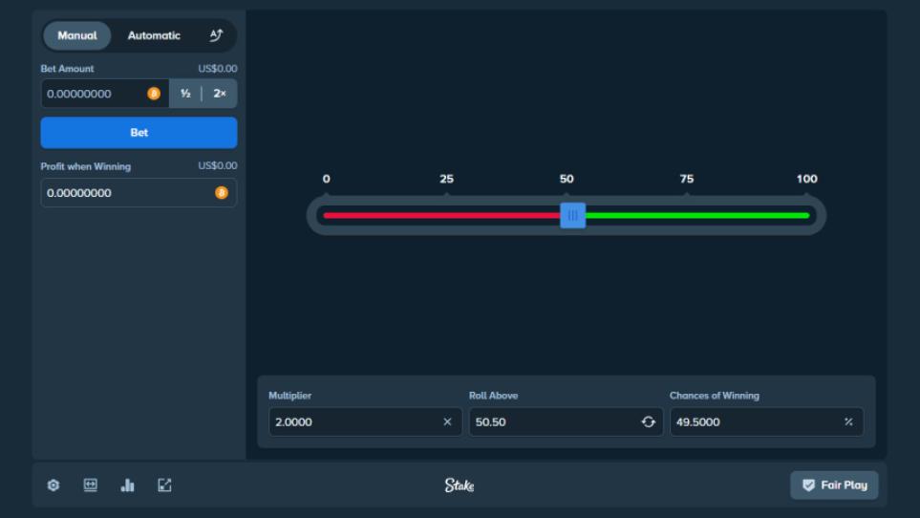Image resolution: width=920 pixels, height=518 pixels.
Task: Click the Chances of Winning label
Action: click(x=714, y=396)
